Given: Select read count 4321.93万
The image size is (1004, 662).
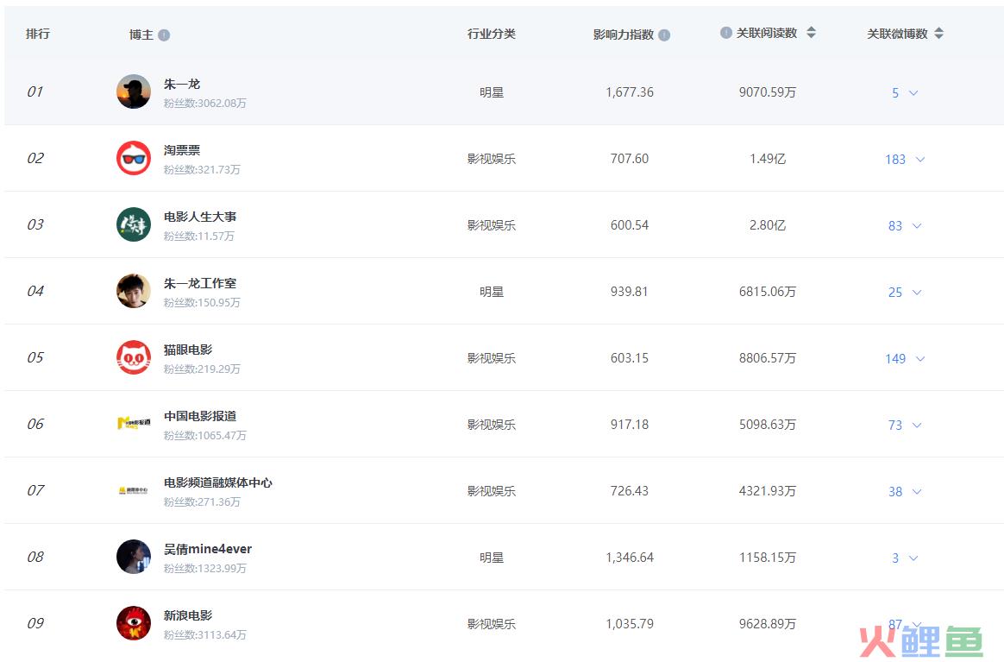Looking at the screenshot, I should point(767,491).
